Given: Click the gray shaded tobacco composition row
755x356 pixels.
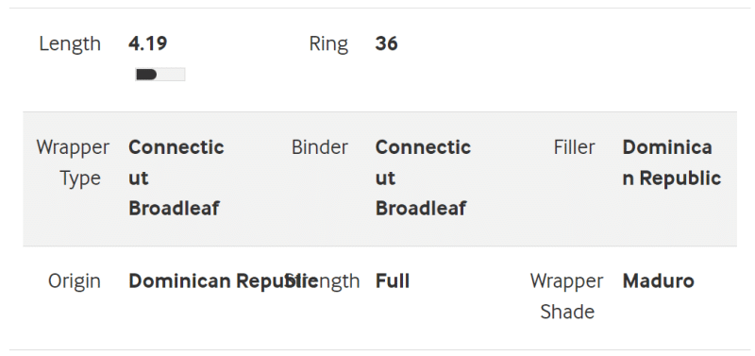Looking at the screenshot, I should click(380, 179).
